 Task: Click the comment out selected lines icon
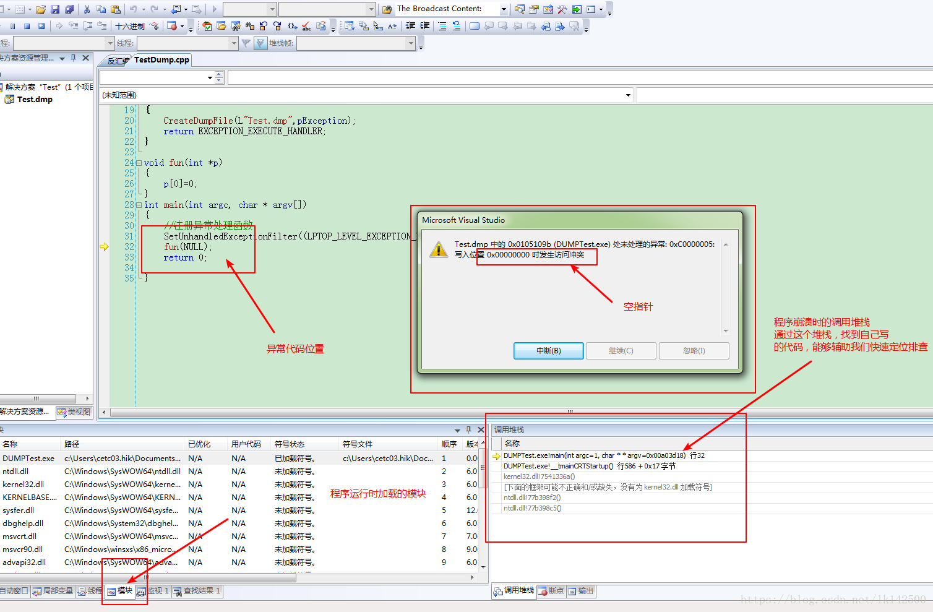point(442,26)
